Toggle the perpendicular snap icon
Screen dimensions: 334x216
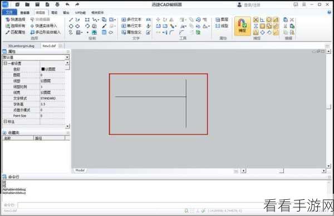click(x=262, y=20)
